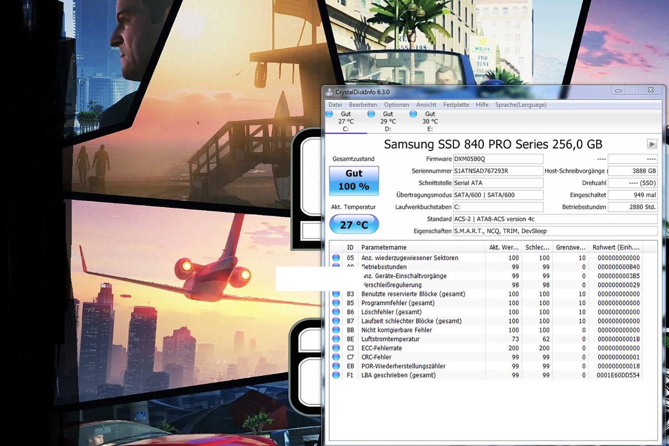Click the Eigenschaften field with TRIM, DevSleep
This screenshot has width=669, height=446.
[x=555, y=231]
